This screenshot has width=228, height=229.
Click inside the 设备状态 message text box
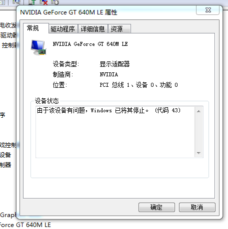[115, 132]
